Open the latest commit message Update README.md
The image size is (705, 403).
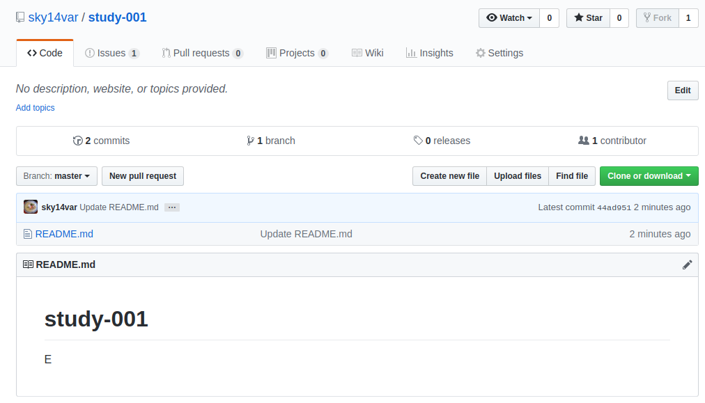[119, 207]
